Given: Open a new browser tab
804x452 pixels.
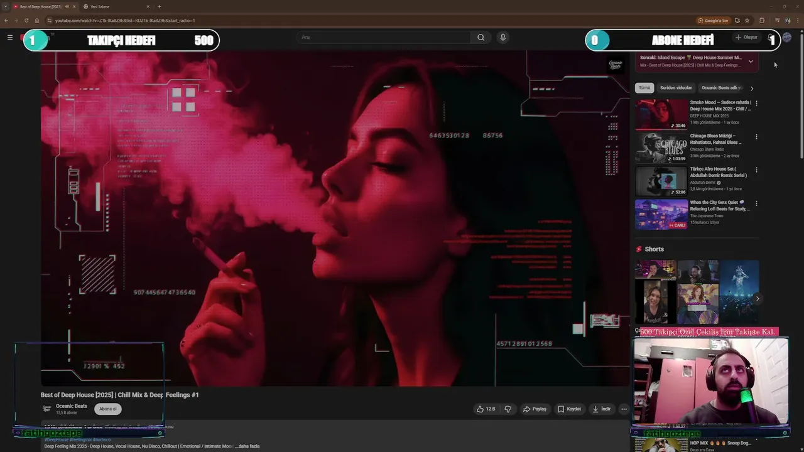Looking at the screenshot, I should click(159, 6).
